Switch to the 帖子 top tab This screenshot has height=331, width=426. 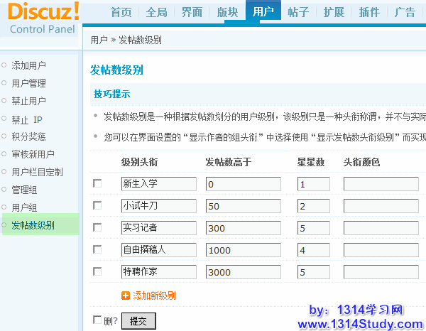(x=299, y=12)
